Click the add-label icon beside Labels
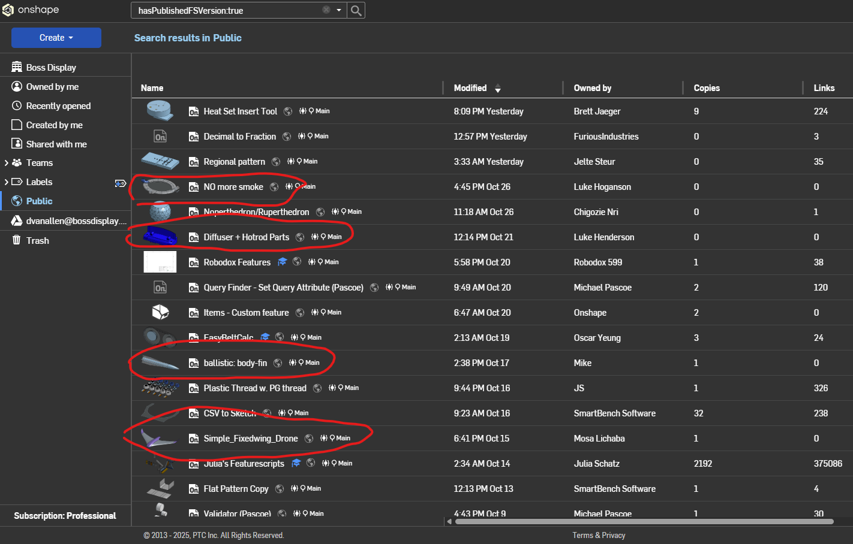This screenshot has width=853, height=544. pyautogui.click(x=120, y=183)
